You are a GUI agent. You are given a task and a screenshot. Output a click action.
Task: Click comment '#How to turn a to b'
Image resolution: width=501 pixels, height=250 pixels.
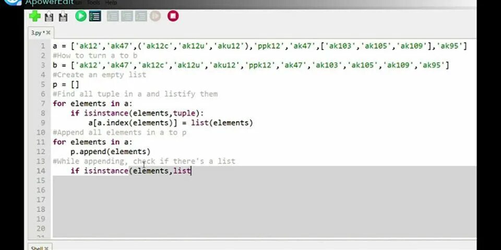[x=95, y=56]
